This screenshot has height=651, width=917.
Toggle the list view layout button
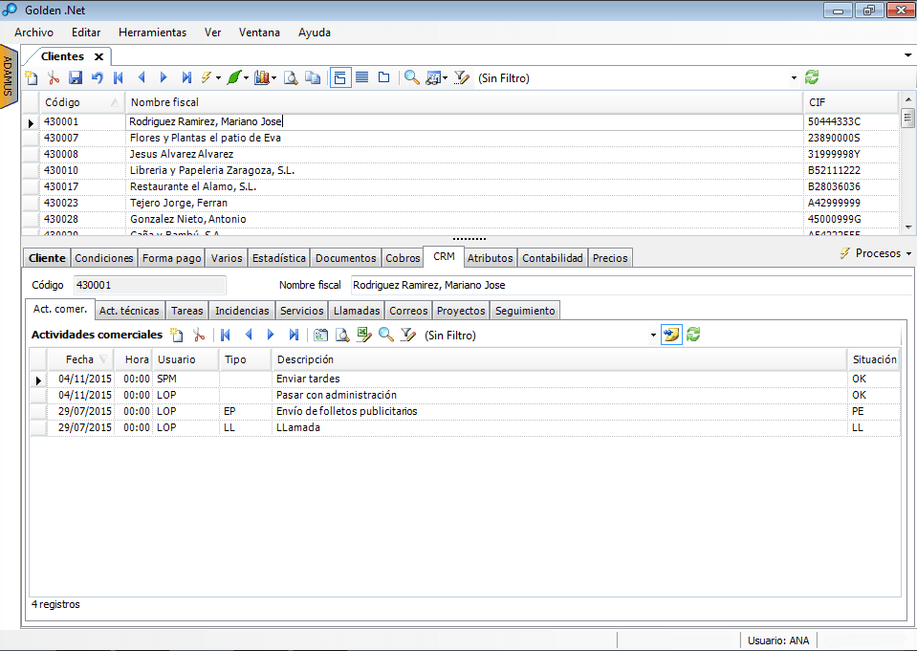coord(362,78)
